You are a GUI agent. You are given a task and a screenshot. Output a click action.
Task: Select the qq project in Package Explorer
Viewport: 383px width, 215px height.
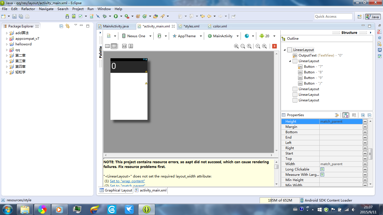click(18, 50)
